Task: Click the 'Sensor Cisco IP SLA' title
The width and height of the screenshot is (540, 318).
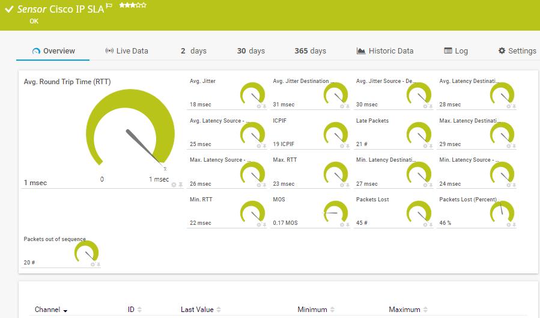Action: [61, 9]
